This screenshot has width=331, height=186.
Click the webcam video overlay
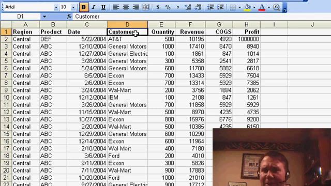[x=272, y=157]
